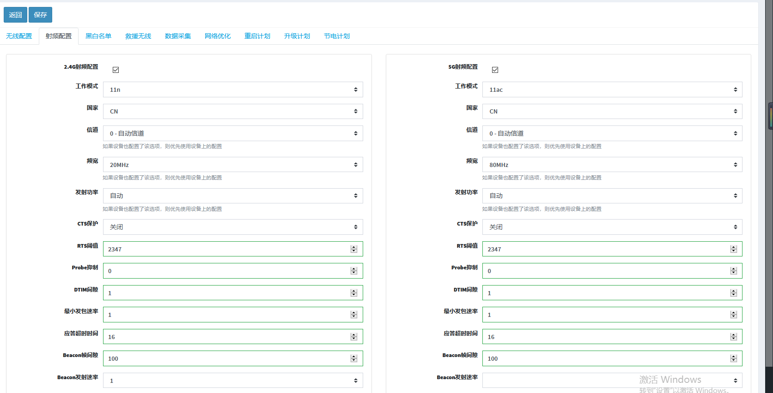Expand the 5G 频宽 dropdown showing 80MHz
Screen dimensions: 773x393
pos(612,165)
